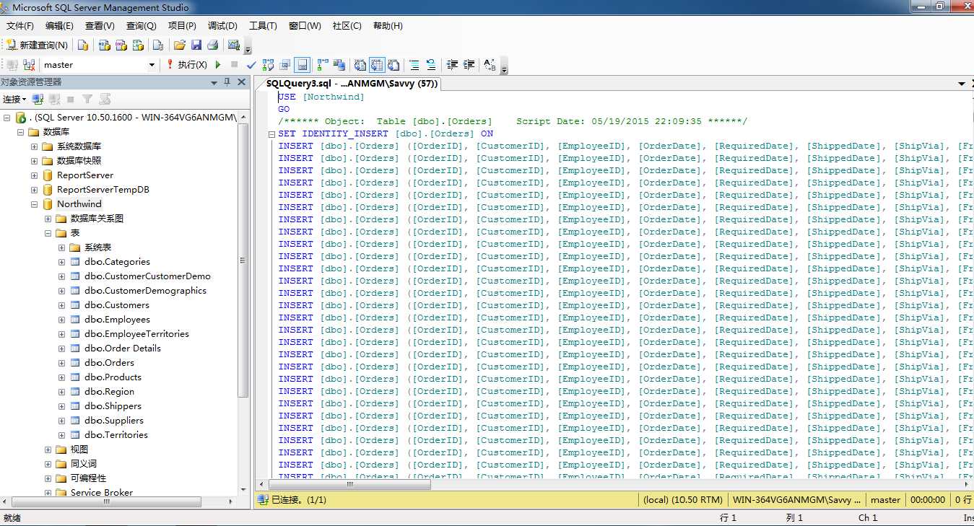Click Connect Object Explorer icon beside 连接
The width and height of the screenshot is (974, 526).
tap(38, 99)
